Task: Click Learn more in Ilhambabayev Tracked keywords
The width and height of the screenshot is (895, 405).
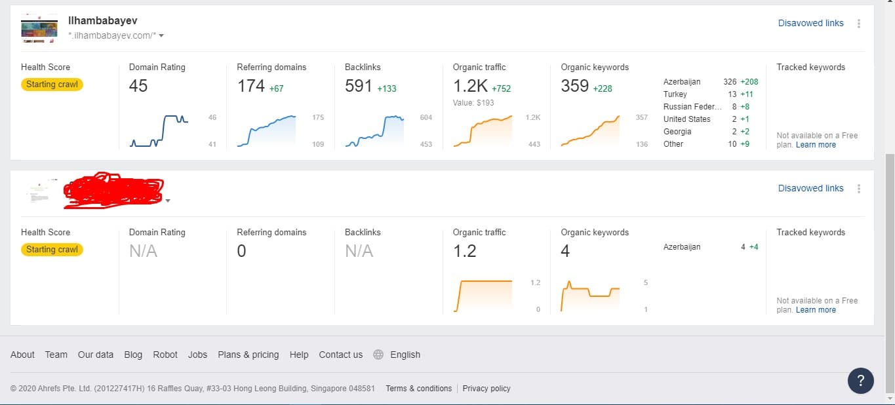Action: (x=816, y=145)
